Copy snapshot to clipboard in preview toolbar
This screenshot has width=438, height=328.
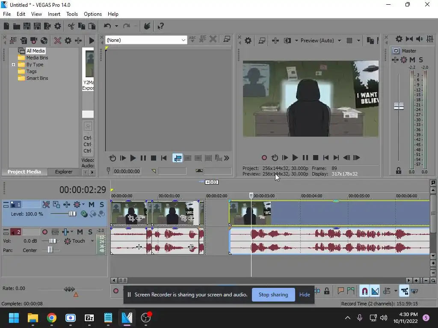(370, 41)
